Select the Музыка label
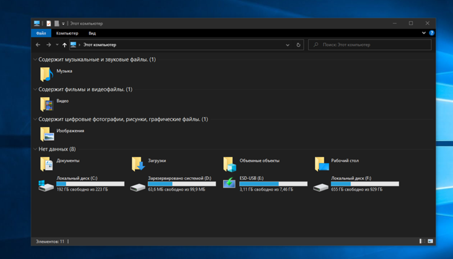 click(64, 71)
